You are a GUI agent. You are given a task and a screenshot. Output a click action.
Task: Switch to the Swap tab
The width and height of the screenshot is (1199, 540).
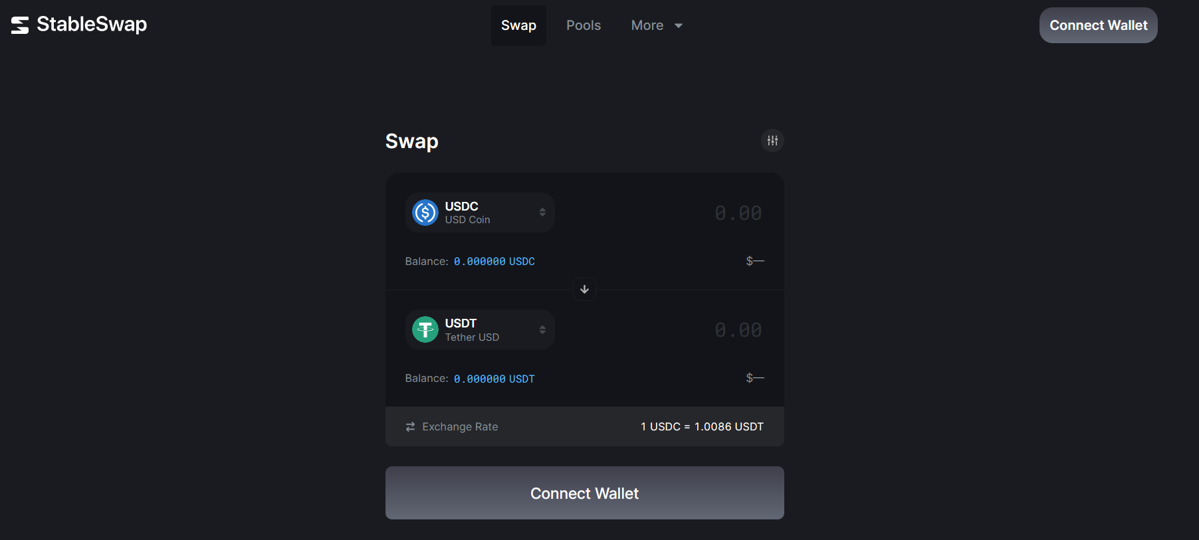pos(518,25)
